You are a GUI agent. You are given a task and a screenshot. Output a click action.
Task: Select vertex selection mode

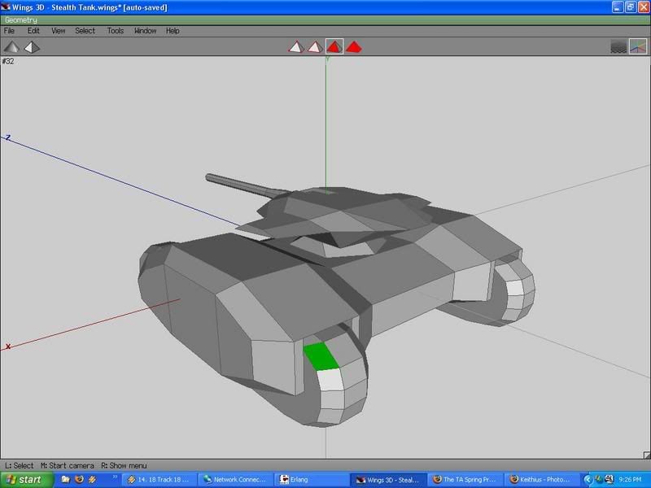click(296, 47)
